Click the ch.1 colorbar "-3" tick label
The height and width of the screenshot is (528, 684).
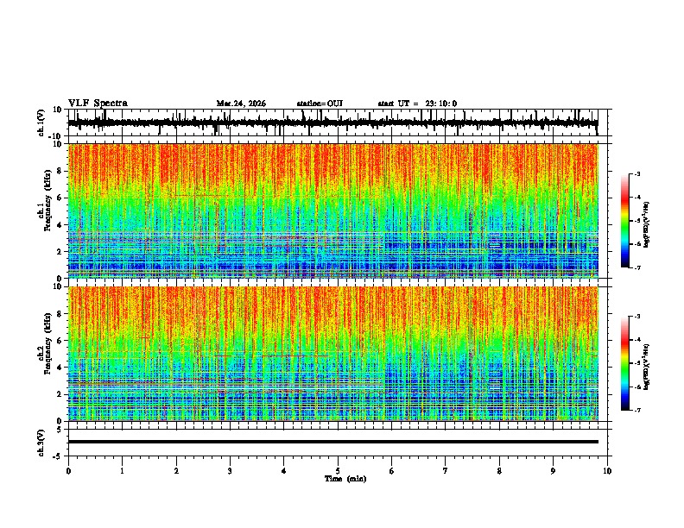tap(636, 173)
